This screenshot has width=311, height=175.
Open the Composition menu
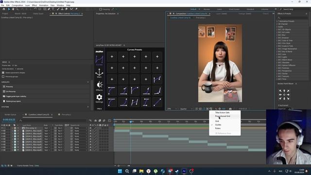(17, 5)
